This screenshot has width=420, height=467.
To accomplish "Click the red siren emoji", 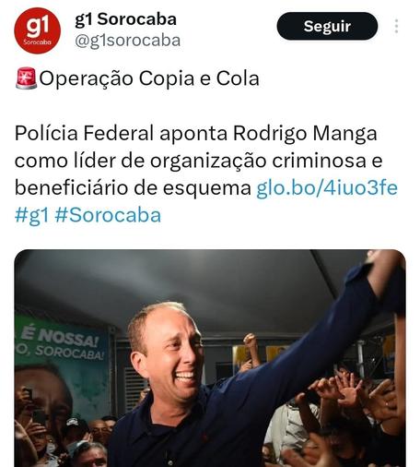I will pos(26,78).
